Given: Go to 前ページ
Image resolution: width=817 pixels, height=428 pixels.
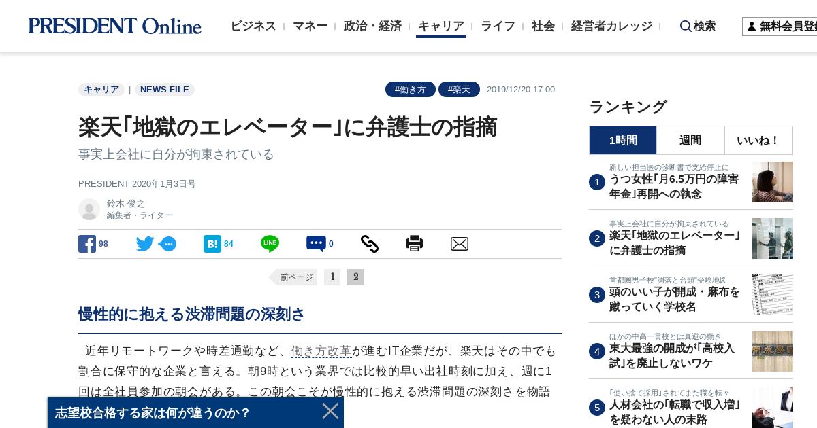Looking at the screenshot, I should tap(293, 277).
